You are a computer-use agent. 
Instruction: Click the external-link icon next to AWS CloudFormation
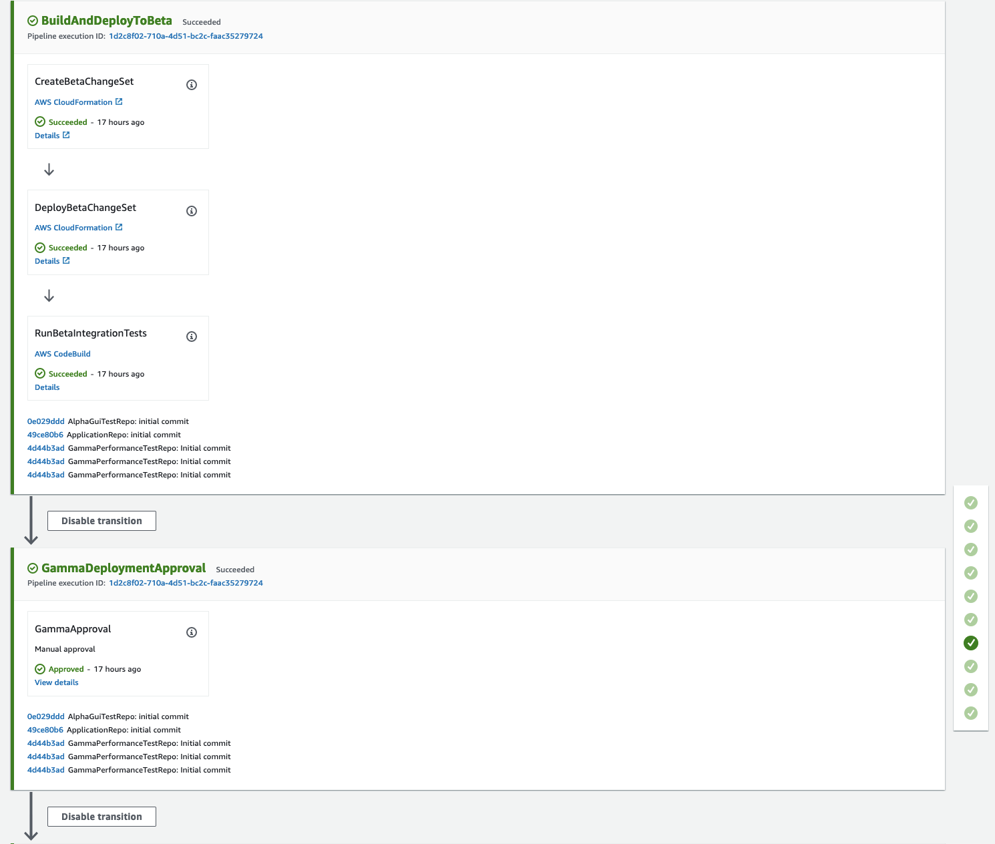120,101
